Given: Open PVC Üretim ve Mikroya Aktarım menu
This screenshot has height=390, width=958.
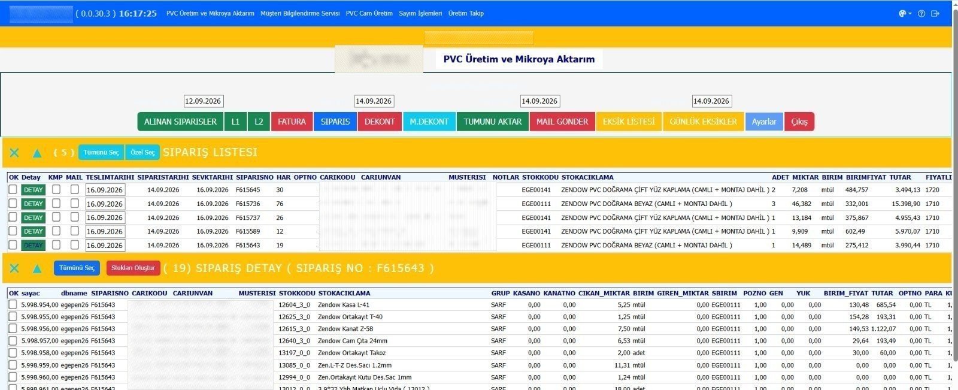Looking at the screenshot, I should [210, 13].
